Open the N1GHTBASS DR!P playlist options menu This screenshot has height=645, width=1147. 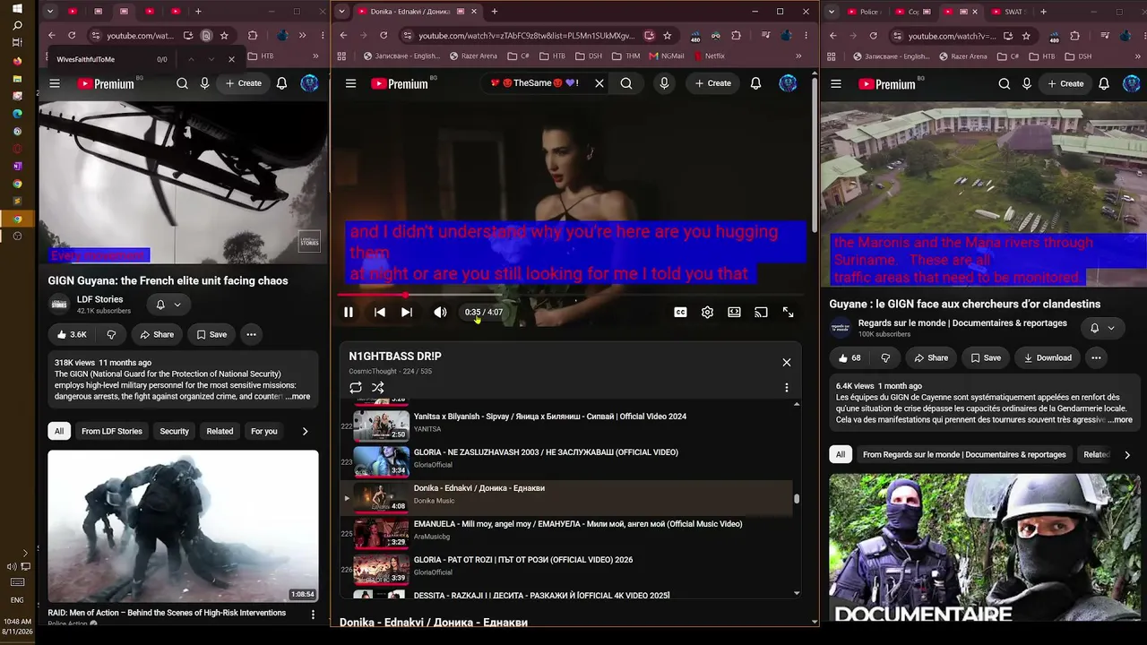[x=787, y=388]
